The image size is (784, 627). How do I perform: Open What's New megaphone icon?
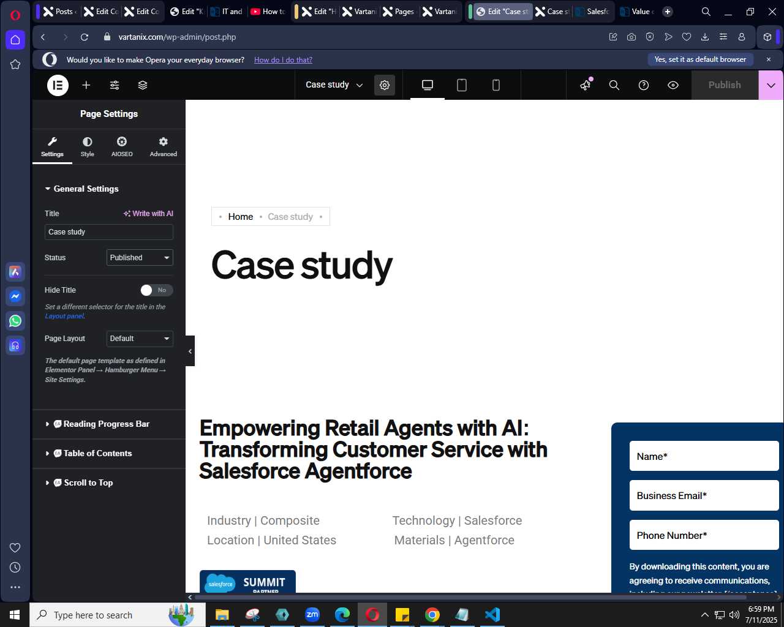tap(586, 85)
